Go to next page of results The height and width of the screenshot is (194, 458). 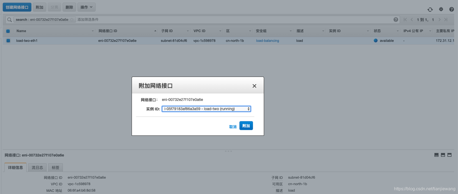click(x=439, y=19)
